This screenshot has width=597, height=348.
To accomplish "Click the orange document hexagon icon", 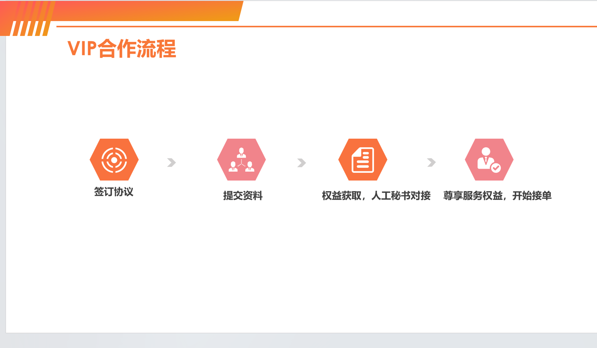I will coord(363,159).
